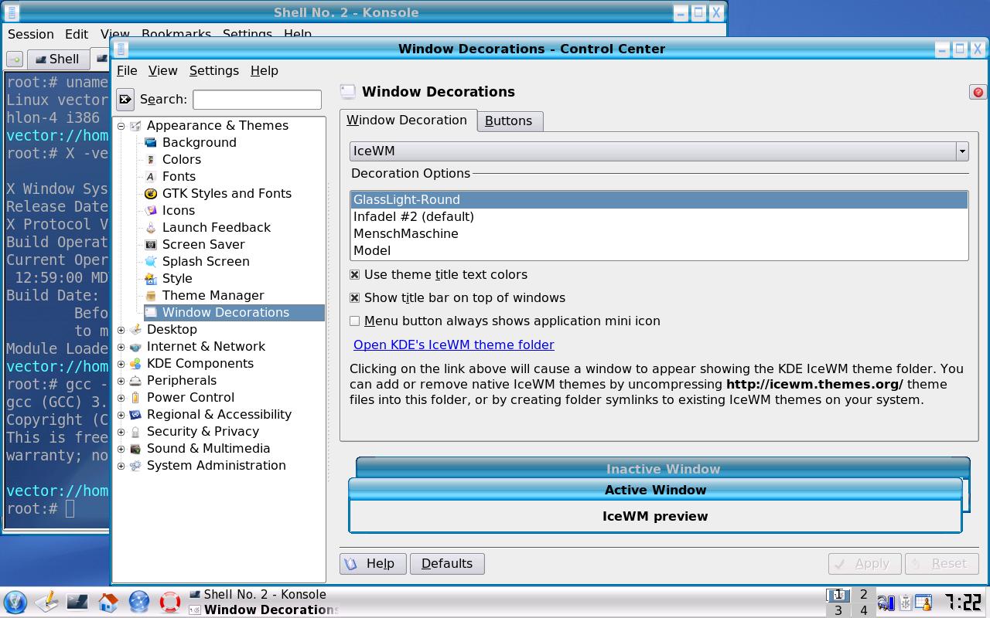Screen dimensions: 990x618
Task: Click the Help button at the bottom
Action: [373, 564]
